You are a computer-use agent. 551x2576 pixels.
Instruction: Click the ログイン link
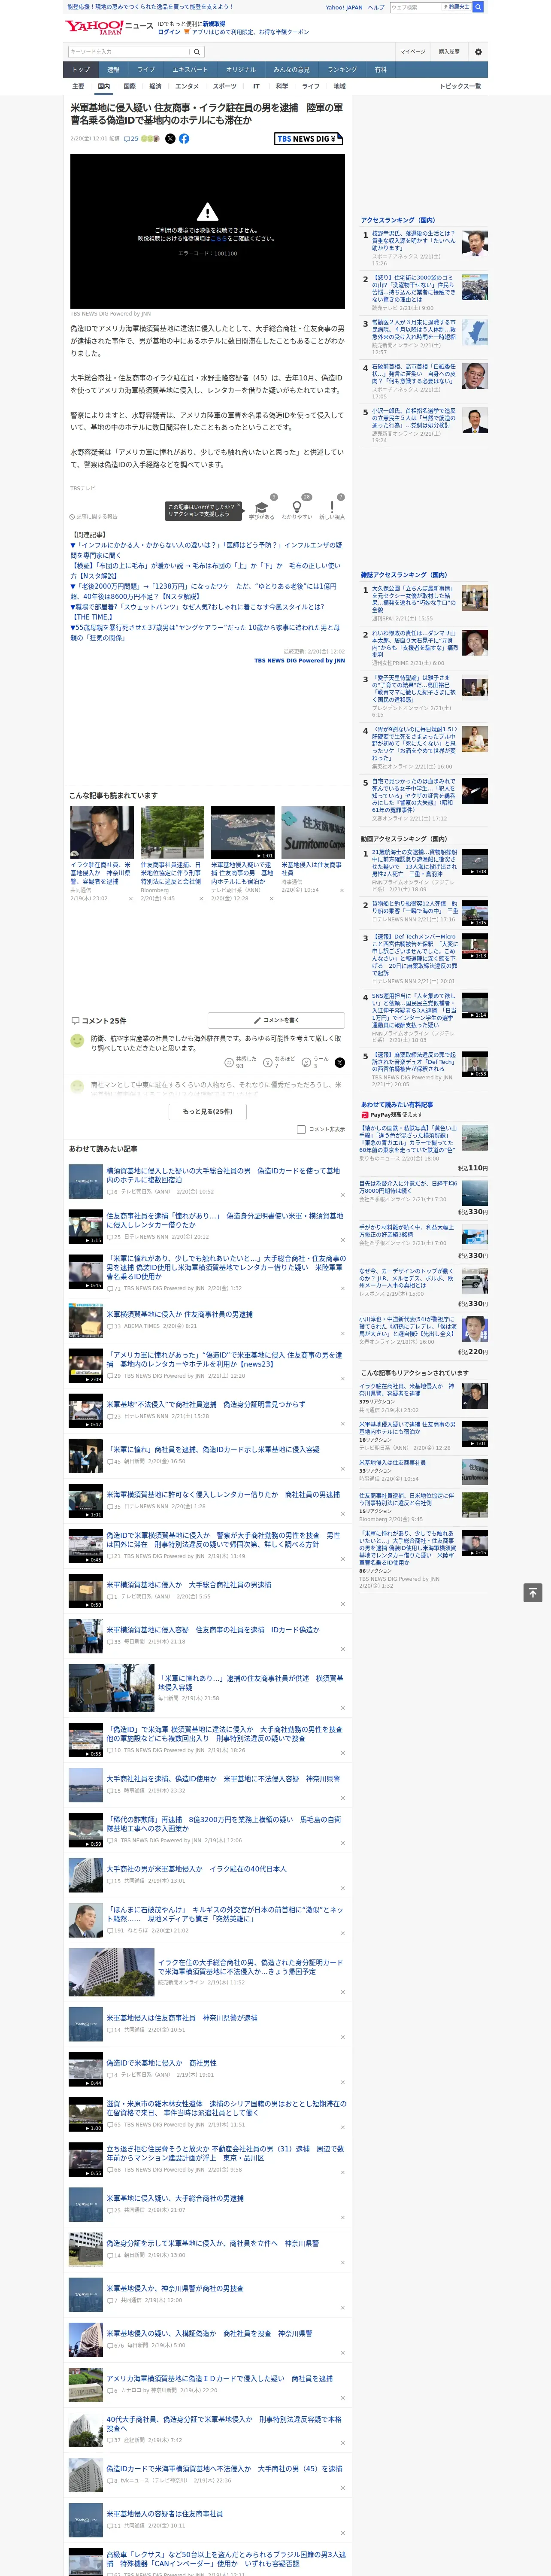pyautogui.click(x=169, y=32)
